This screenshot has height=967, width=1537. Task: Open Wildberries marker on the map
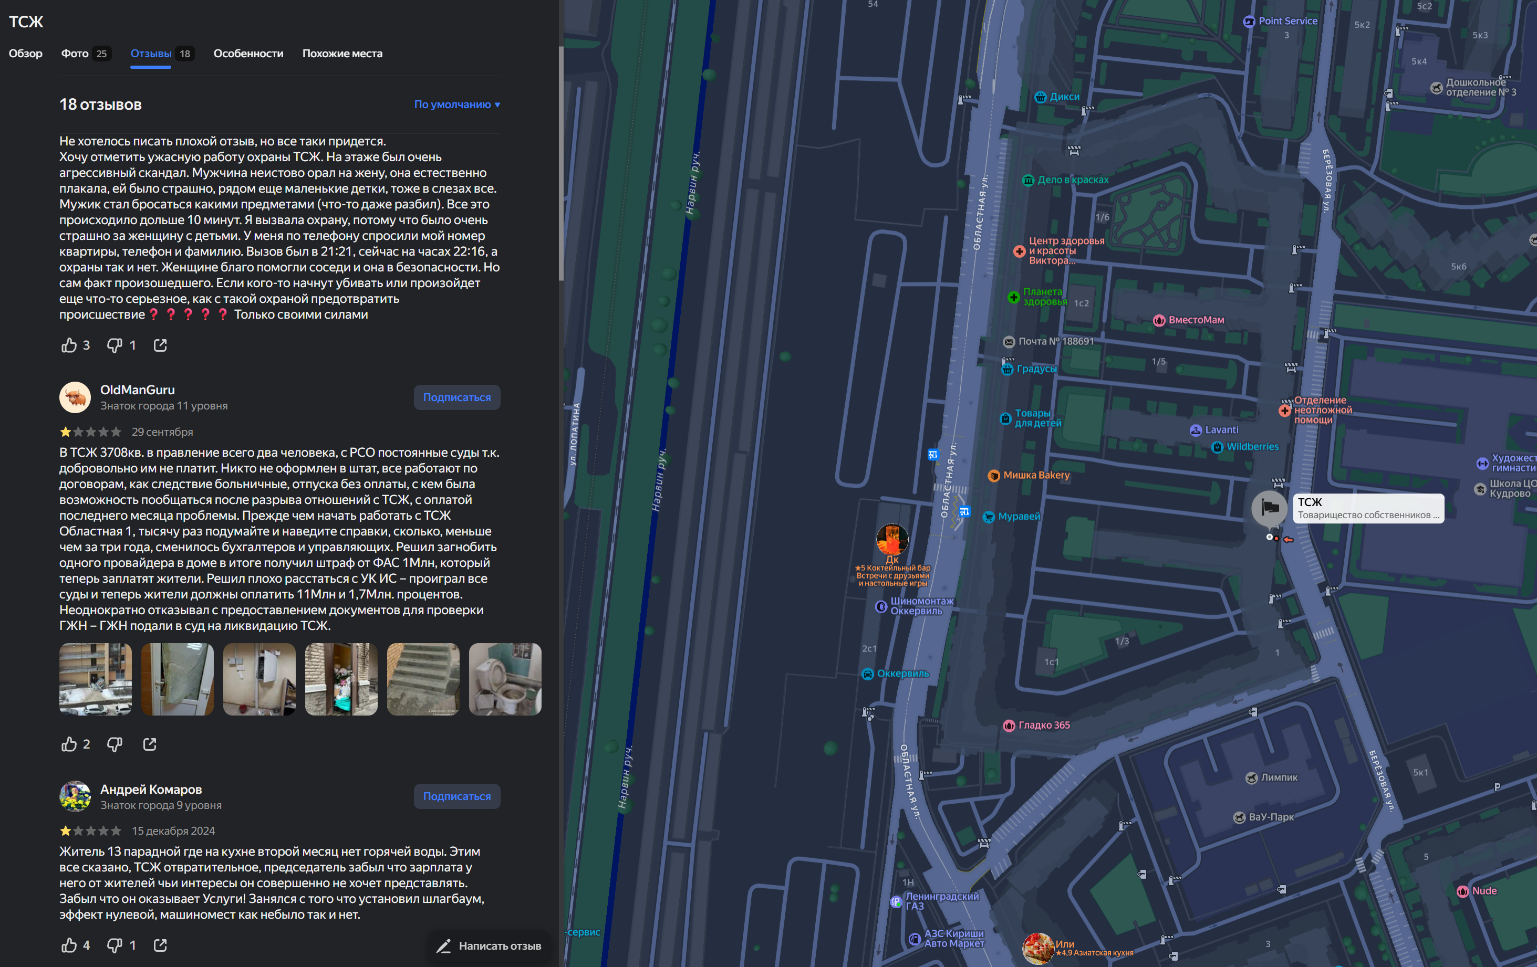tap(1217, 447)
